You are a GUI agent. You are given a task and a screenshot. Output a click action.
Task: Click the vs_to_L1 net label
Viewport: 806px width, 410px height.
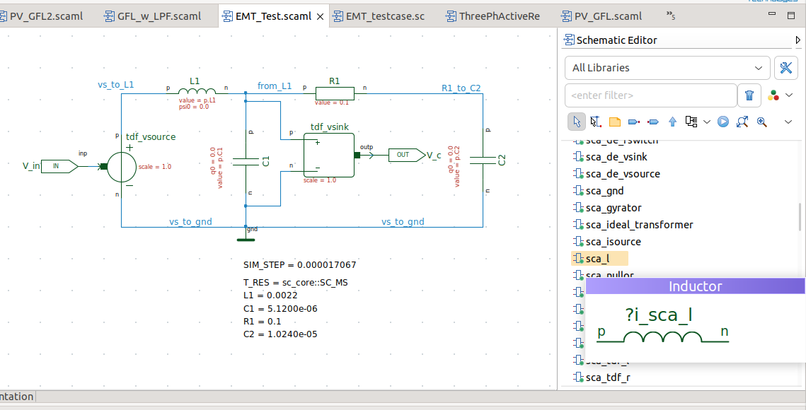(115, 85)
